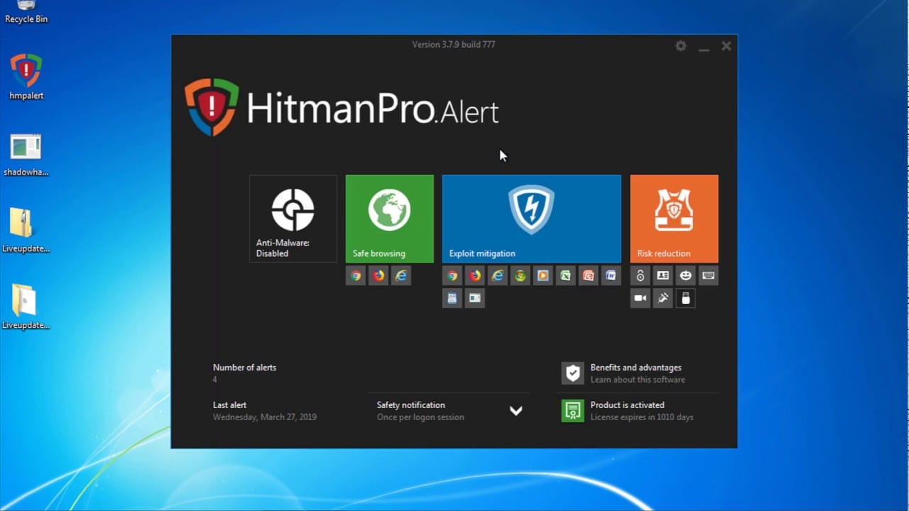Select the Chrome icon under Safe browsing
The width and height of the screenshot is (909, 511).
(x=356, y=275)
